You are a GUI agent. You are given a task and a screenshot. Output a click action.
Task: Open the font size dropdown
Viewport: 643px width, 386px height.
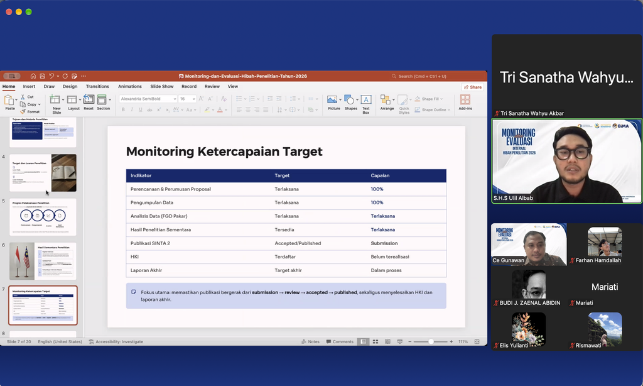(x=193, y=99)
